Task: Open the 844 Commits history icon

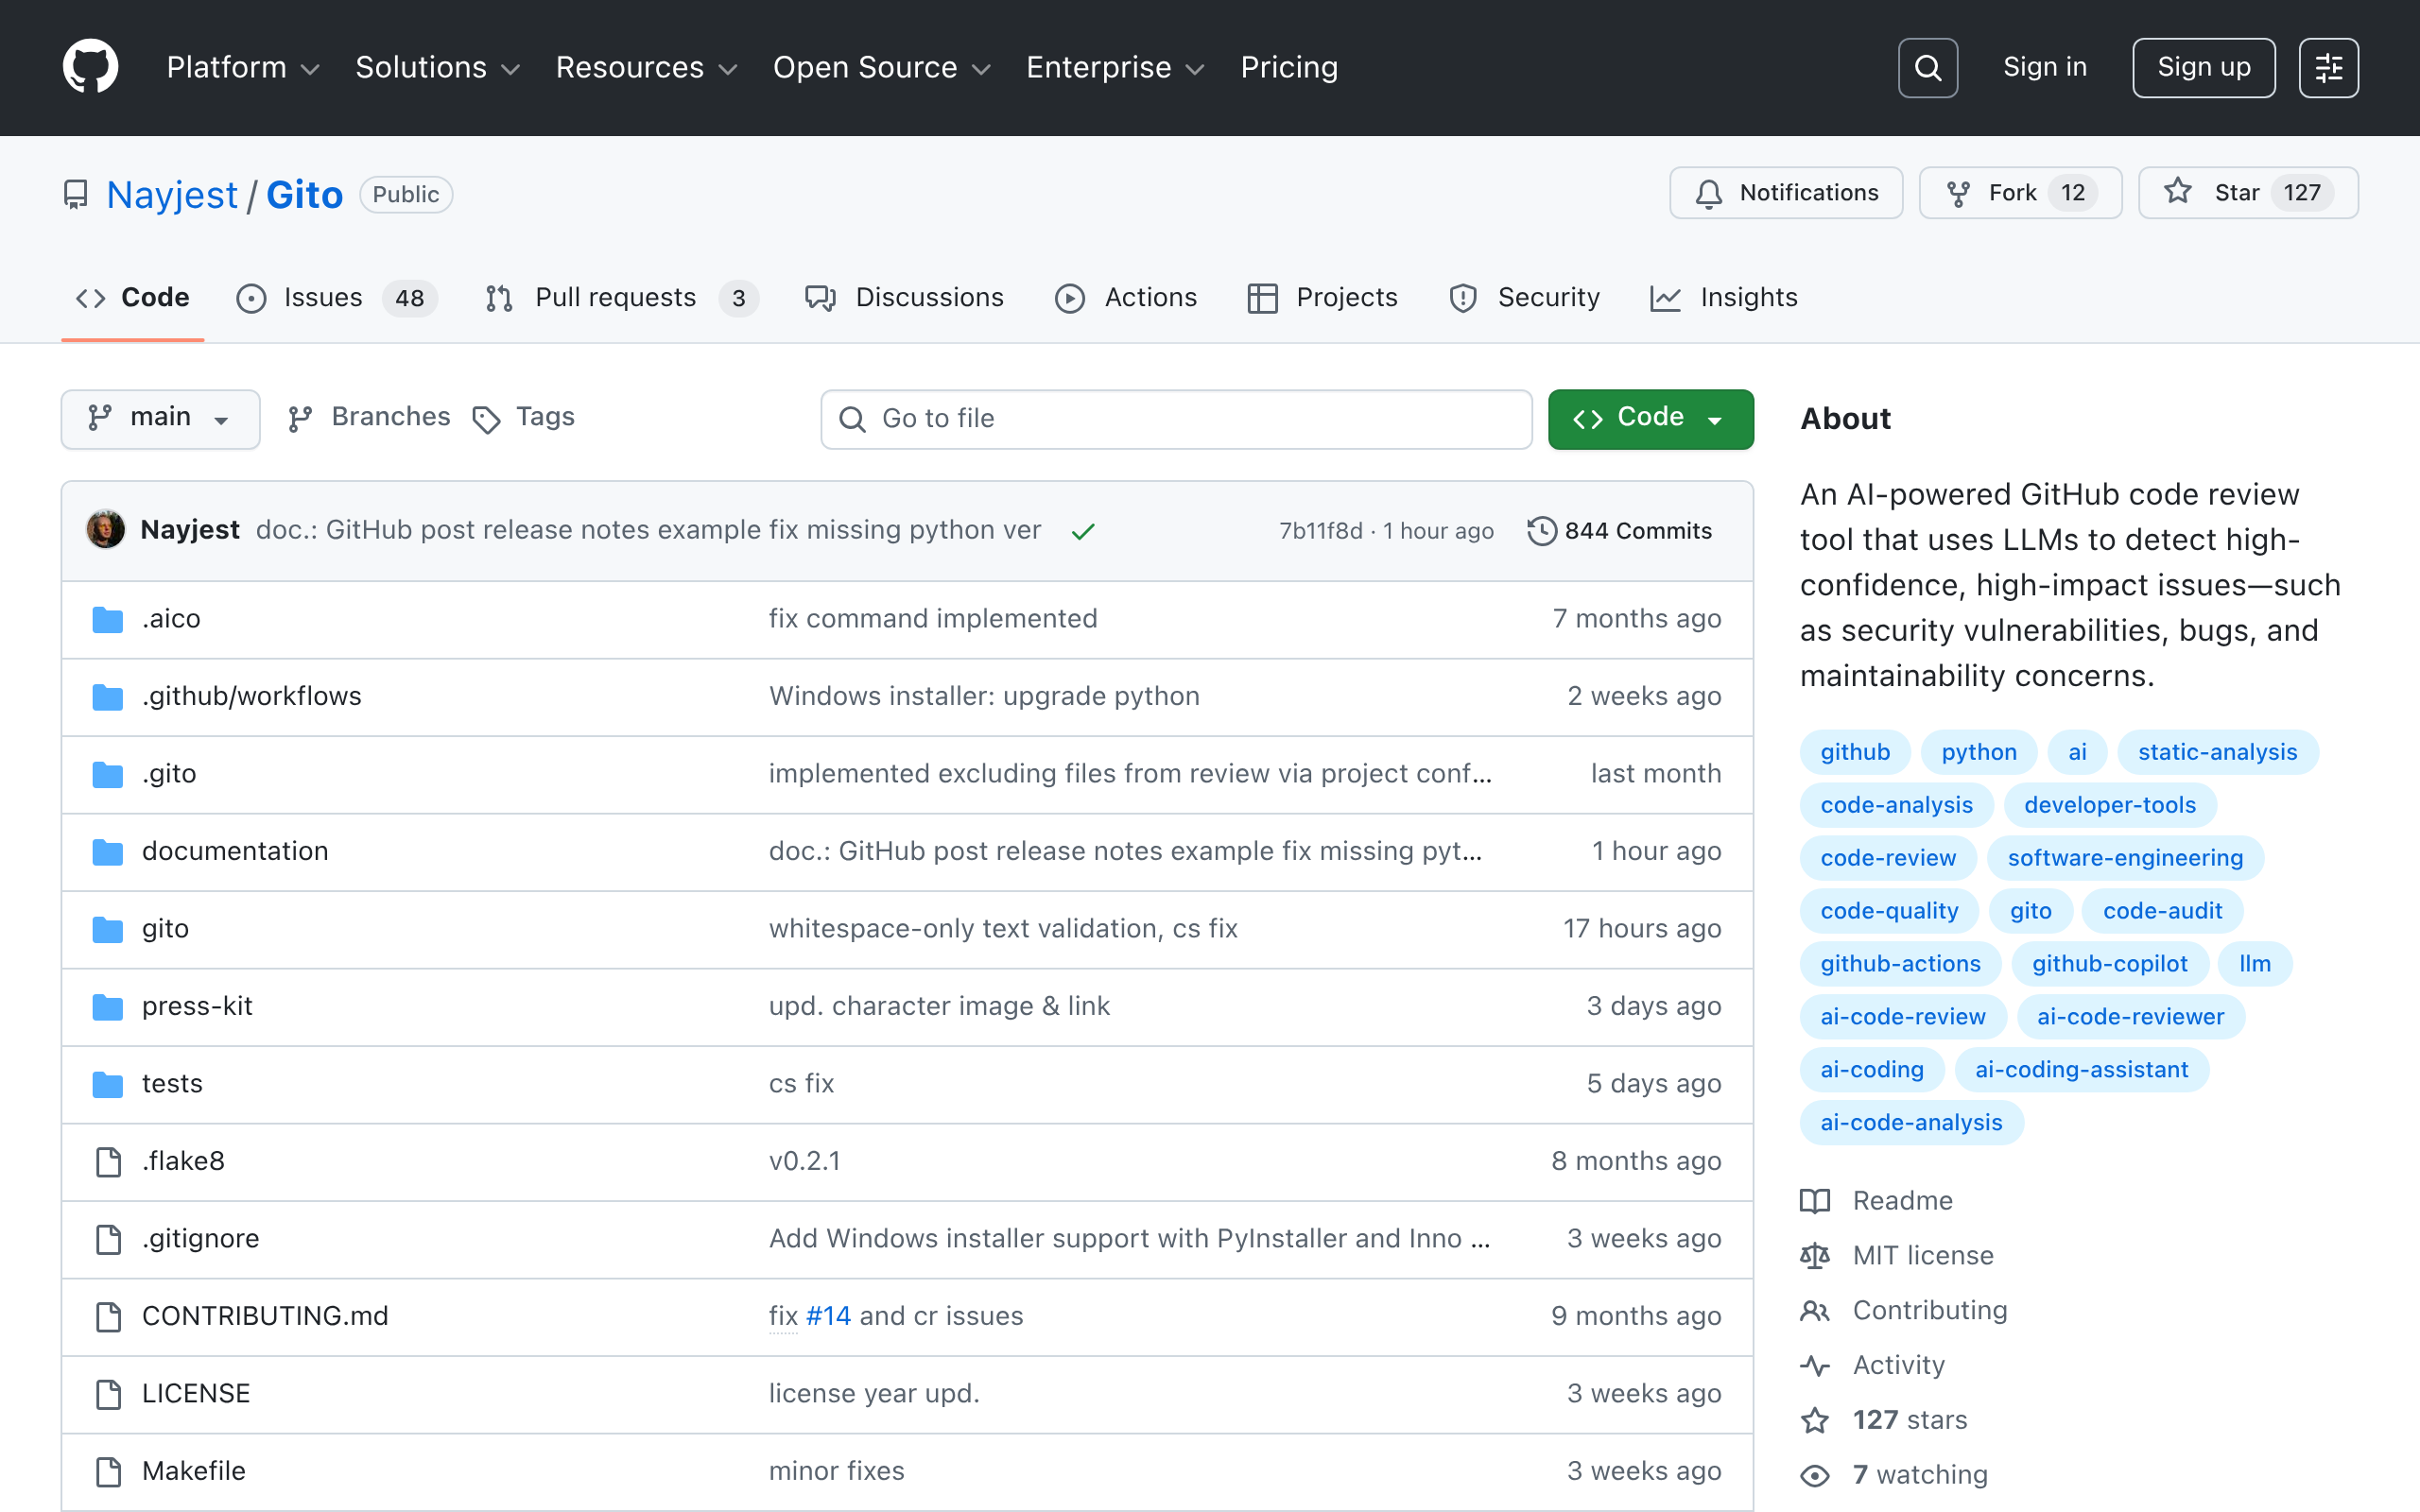Action: (1541, 531)
